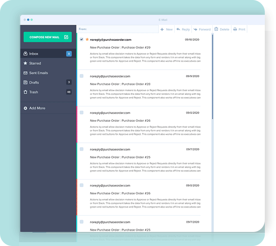Click the Delete toolbar label

224,29
